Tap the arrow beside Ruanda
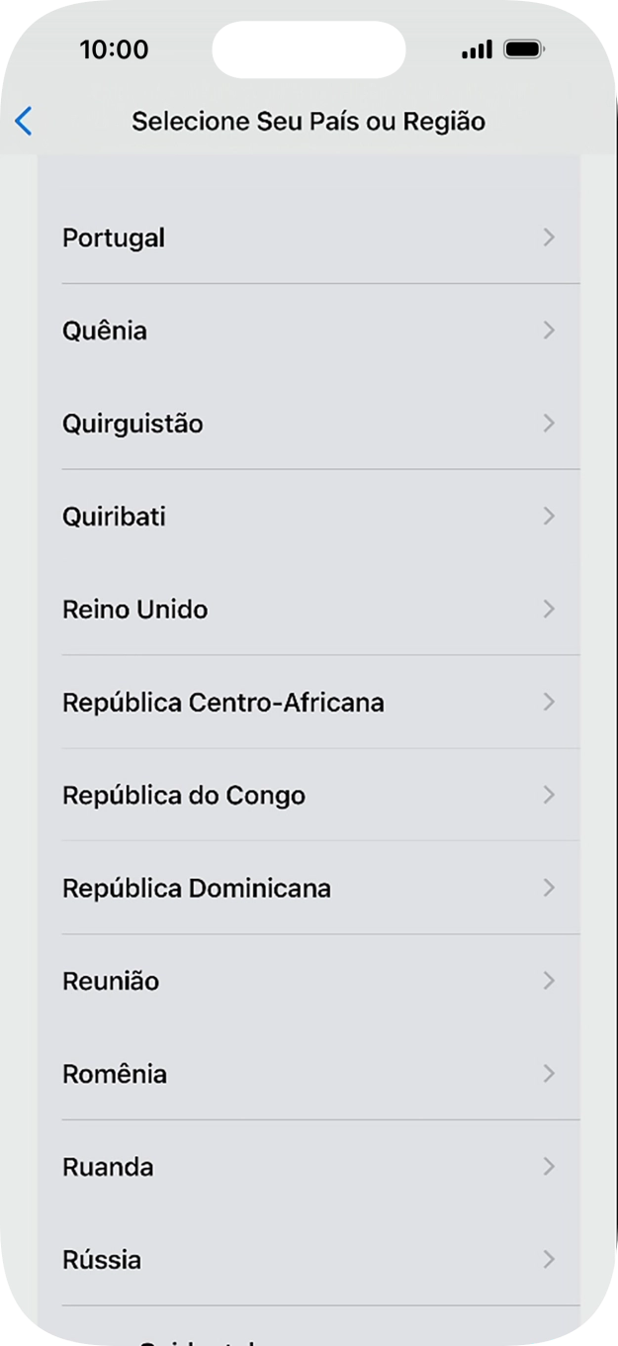 [x=549, y=1167]
